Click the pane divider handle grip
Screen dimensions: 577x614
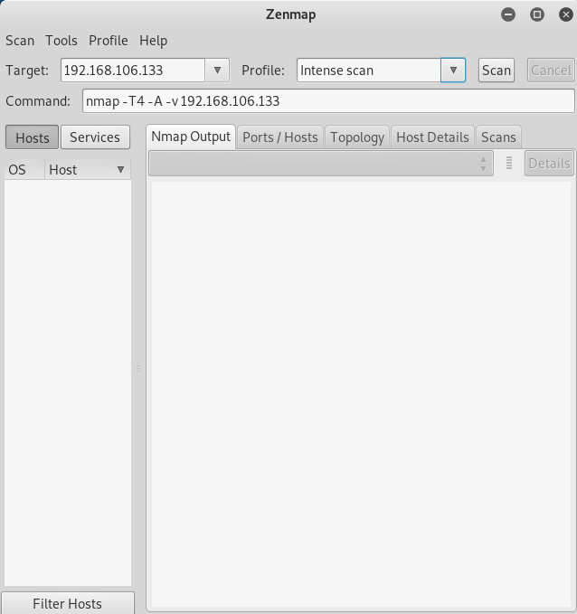click(138, 368)
